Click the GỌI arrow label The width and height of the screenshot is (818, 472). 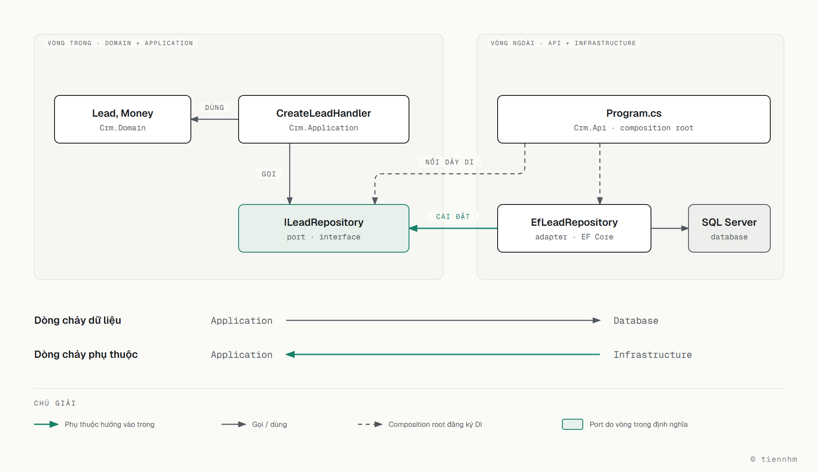269,174
